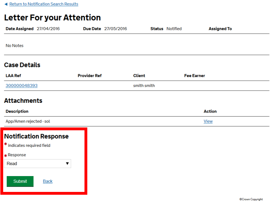The height and width of the screenshot is (206, 270).
Task: Click the Crown Copyright footer text
Action: tap(251, 199)
